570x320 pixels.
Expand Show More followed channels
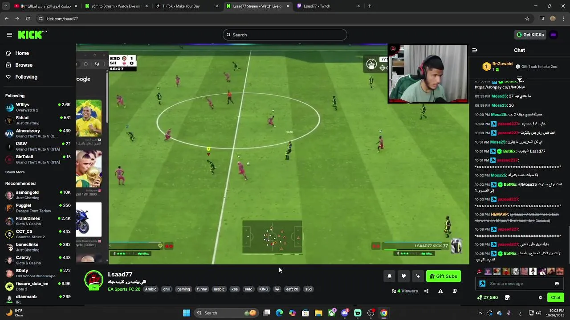15,172
